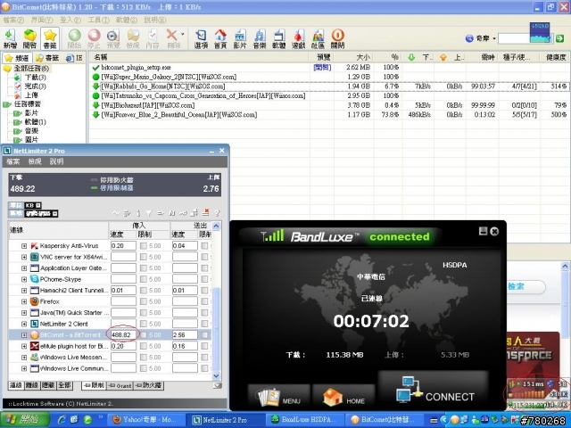Check the incoming limit box for Firefox
The width and height of the screenshot is (571, 428).
144,301
